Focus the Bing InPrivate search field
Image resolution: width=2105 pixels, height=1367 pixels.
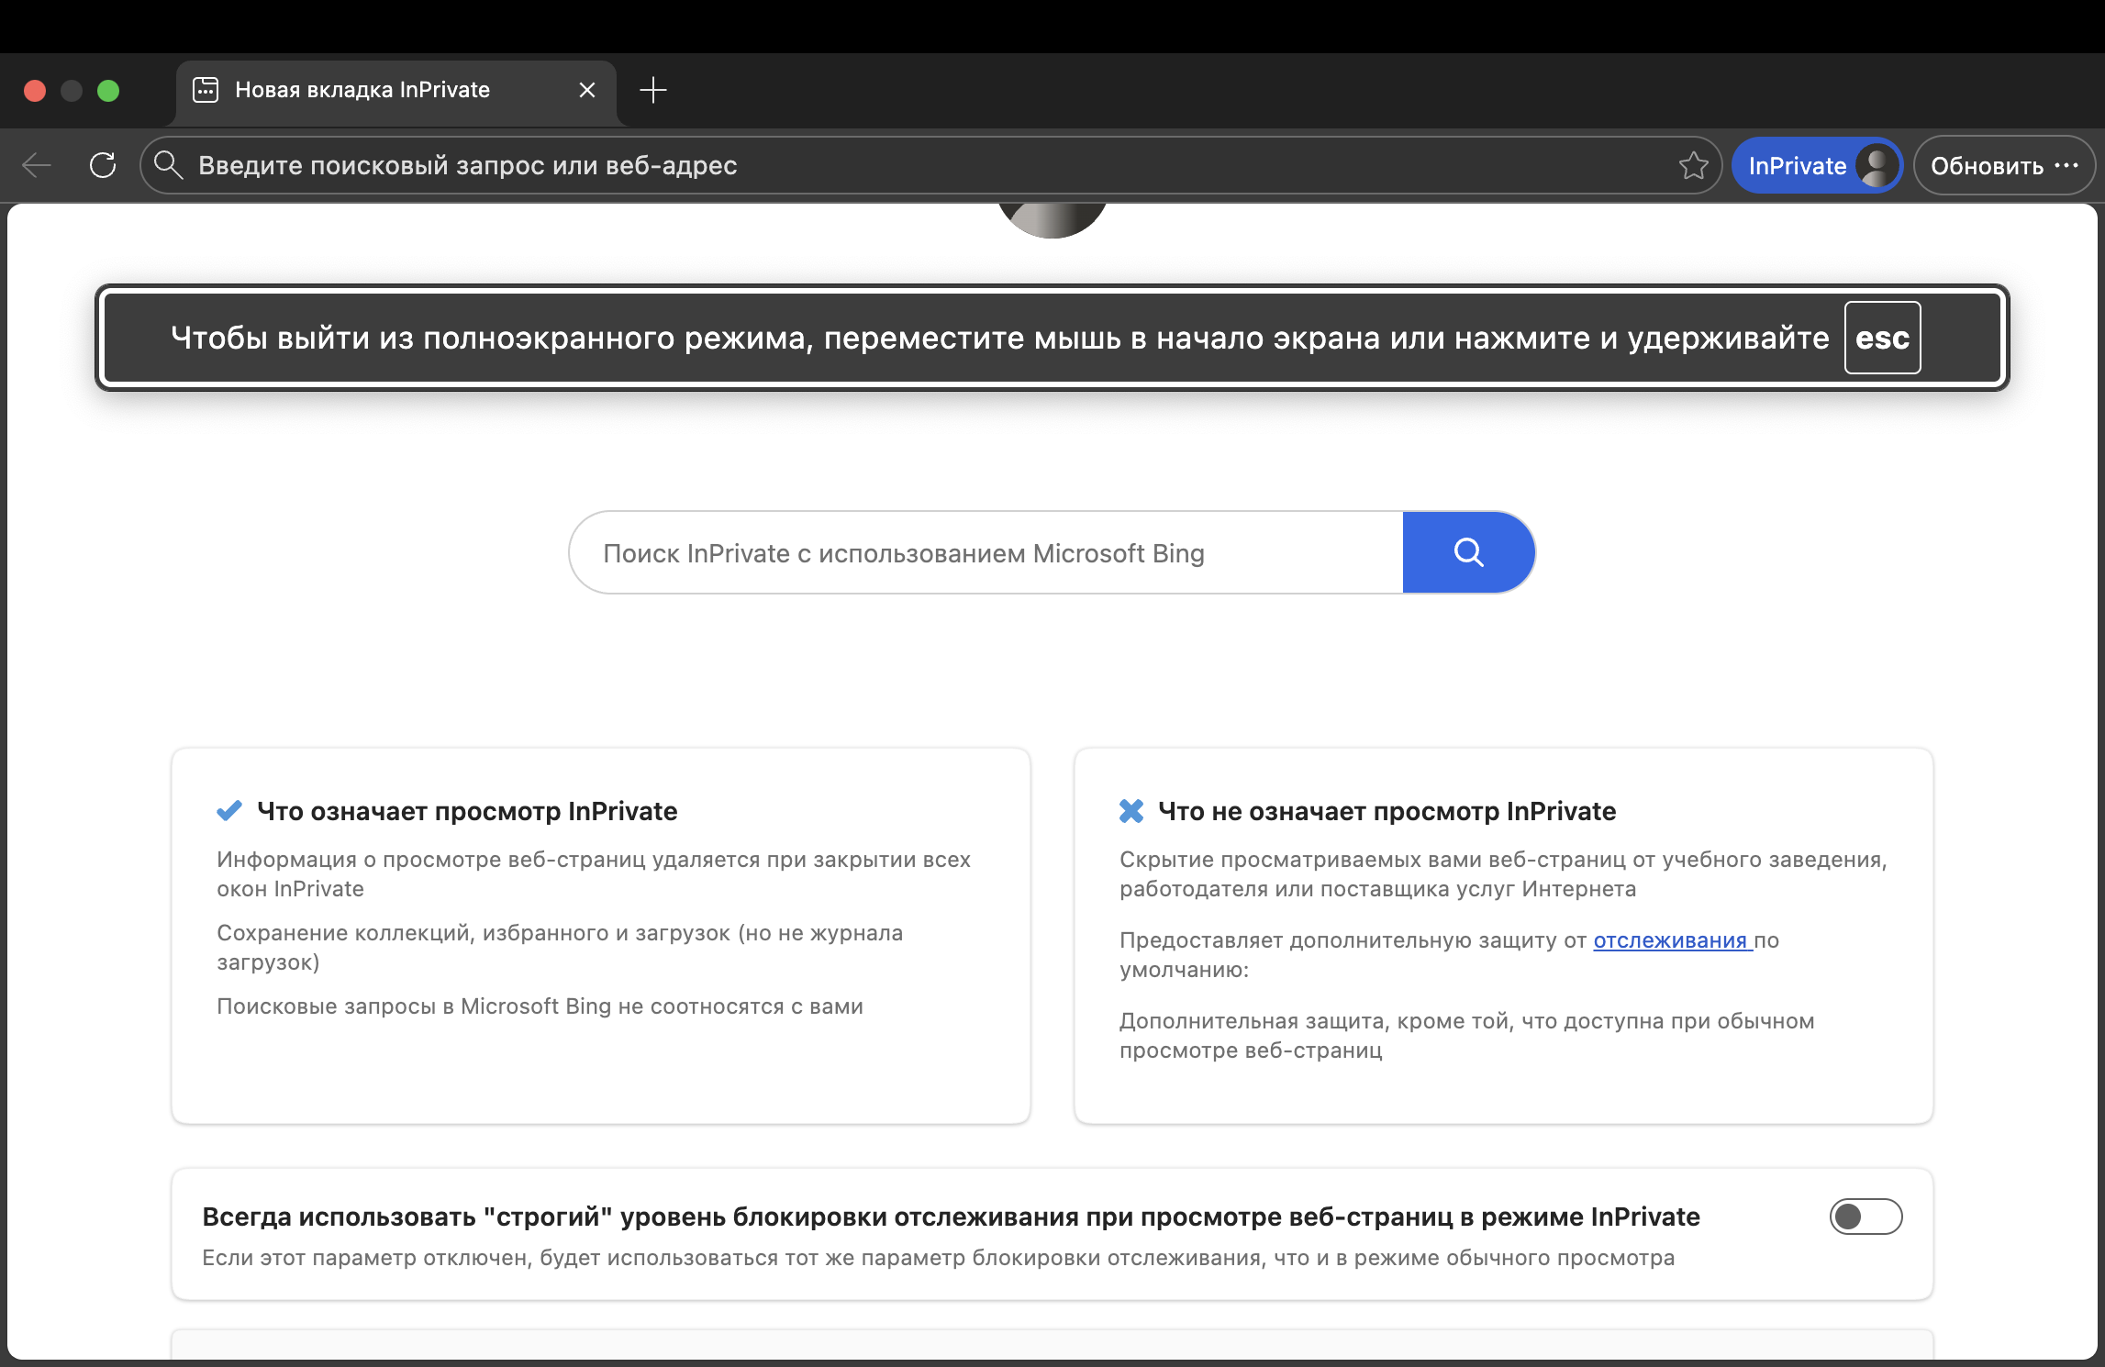tap(986, 553)
